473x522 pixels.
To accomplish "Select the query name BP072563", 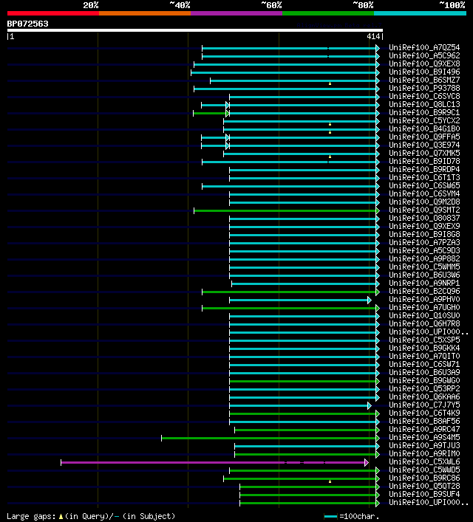I will (27, 24).
